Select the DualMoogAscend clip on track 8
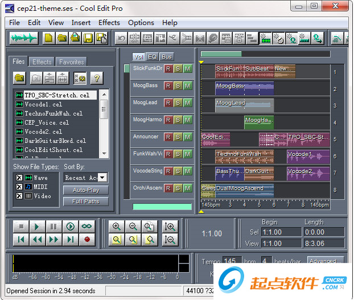This screenshot has width=354, height=300. 245,191
